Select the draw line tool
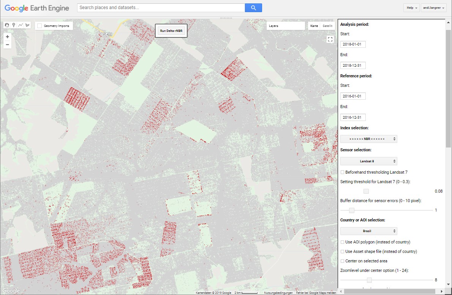This screenshot has height=295, width=452. [21, 25]
